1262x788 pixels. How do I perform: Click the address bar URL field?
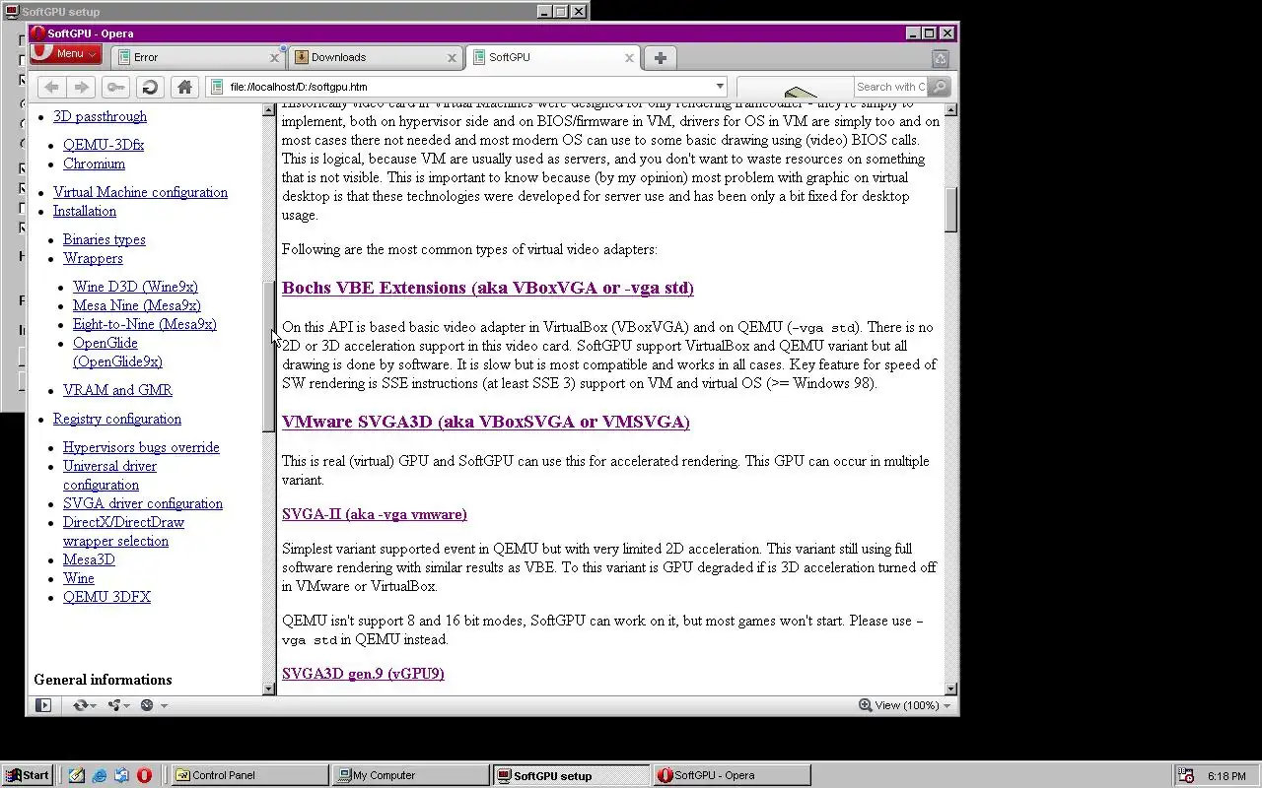tap(468, 87)
